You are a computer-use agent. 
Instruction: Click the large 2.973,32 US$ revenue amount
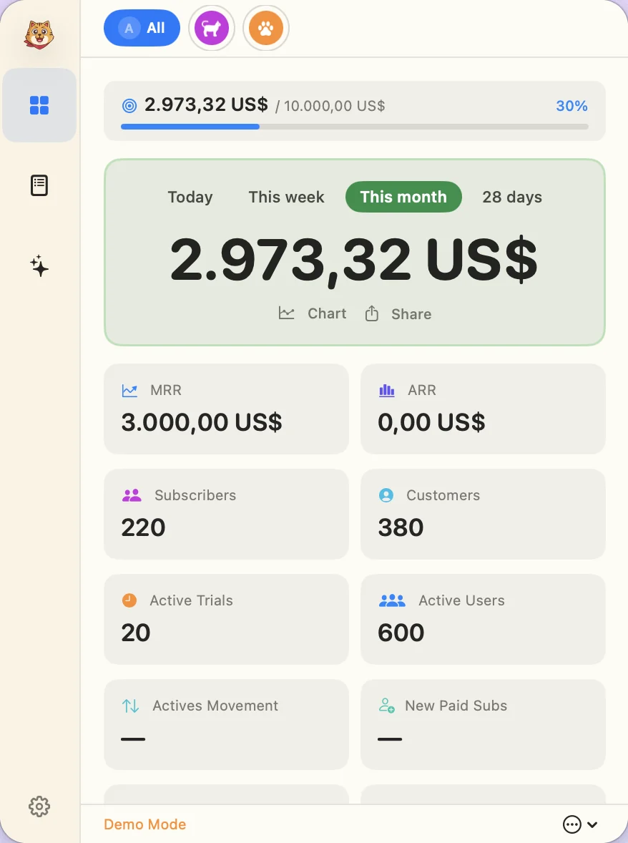[354, 260]
